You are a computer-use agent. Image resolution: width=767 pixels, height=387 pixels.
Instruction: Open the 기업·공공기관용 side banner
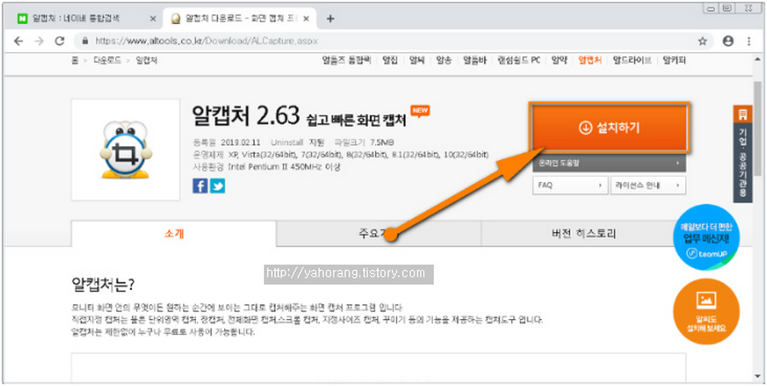(742, 154)
